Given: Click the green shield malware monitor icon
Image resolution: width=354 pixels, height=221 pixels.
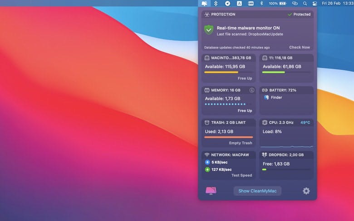Looking at the screenshot, I should coord(209,30).
